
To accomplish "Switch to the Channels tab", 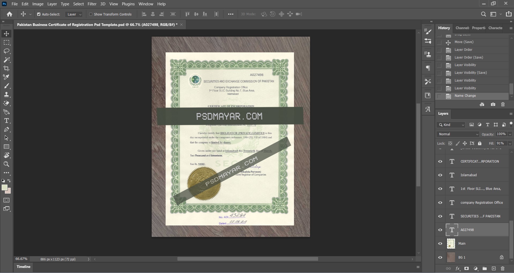I will click(462, 28).
